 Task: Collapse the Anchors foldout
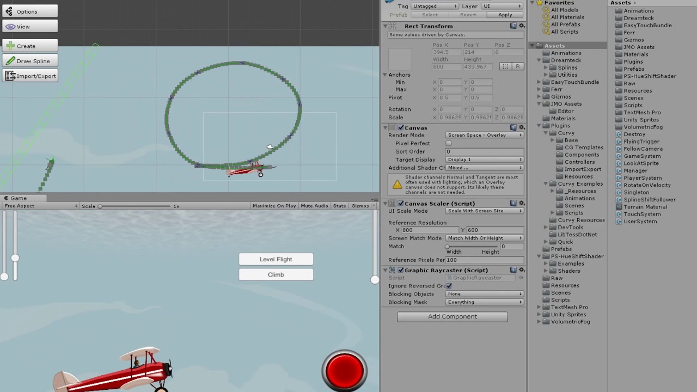point(385,75)
